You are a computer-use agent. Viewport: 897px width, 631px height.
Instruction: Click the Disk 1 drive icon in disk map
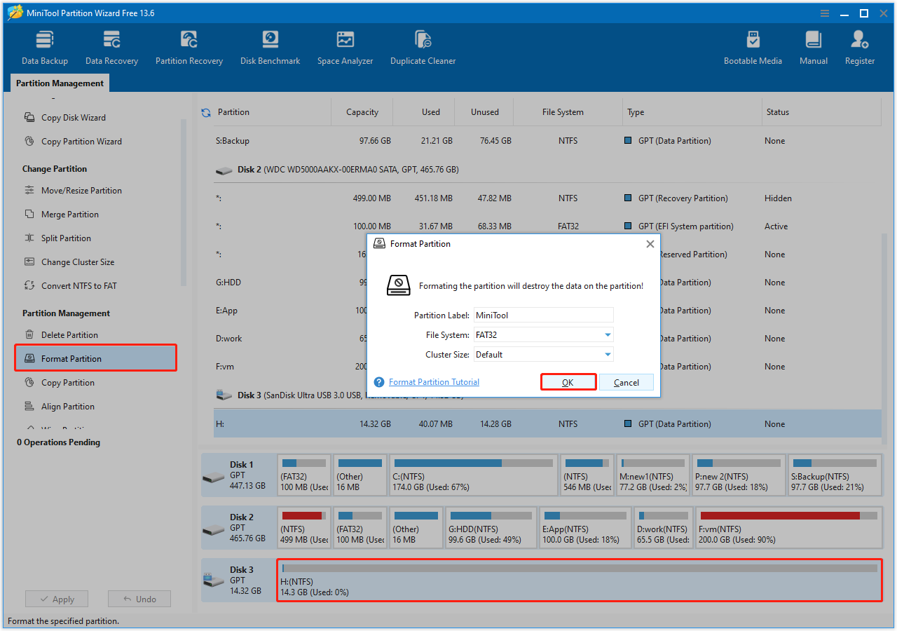point(213,477)
